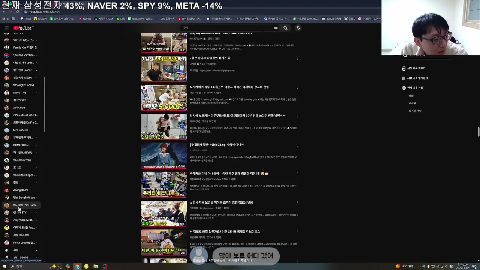Screen dimensions: 480x270
Task: Open the weather widget showing -2°C 맑음
Action: [405, 266]
